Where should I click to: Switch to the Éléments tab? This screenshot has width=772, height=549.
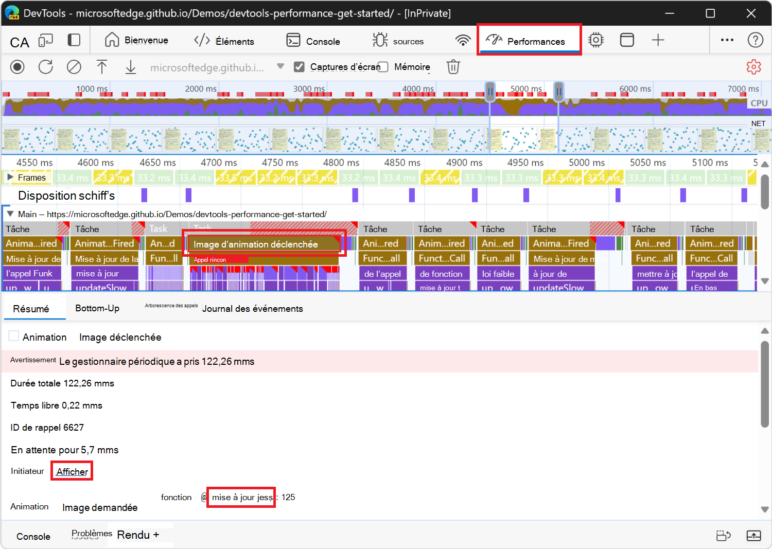224,41
